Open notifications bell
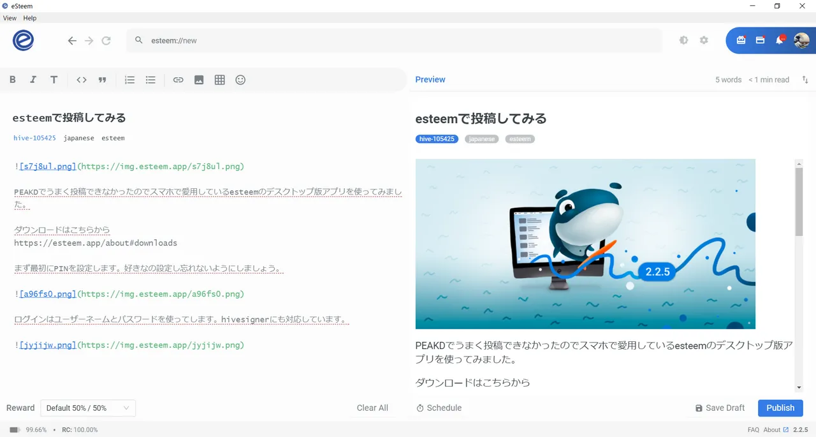This screenshot has width=816, height=437. [780, 40]
